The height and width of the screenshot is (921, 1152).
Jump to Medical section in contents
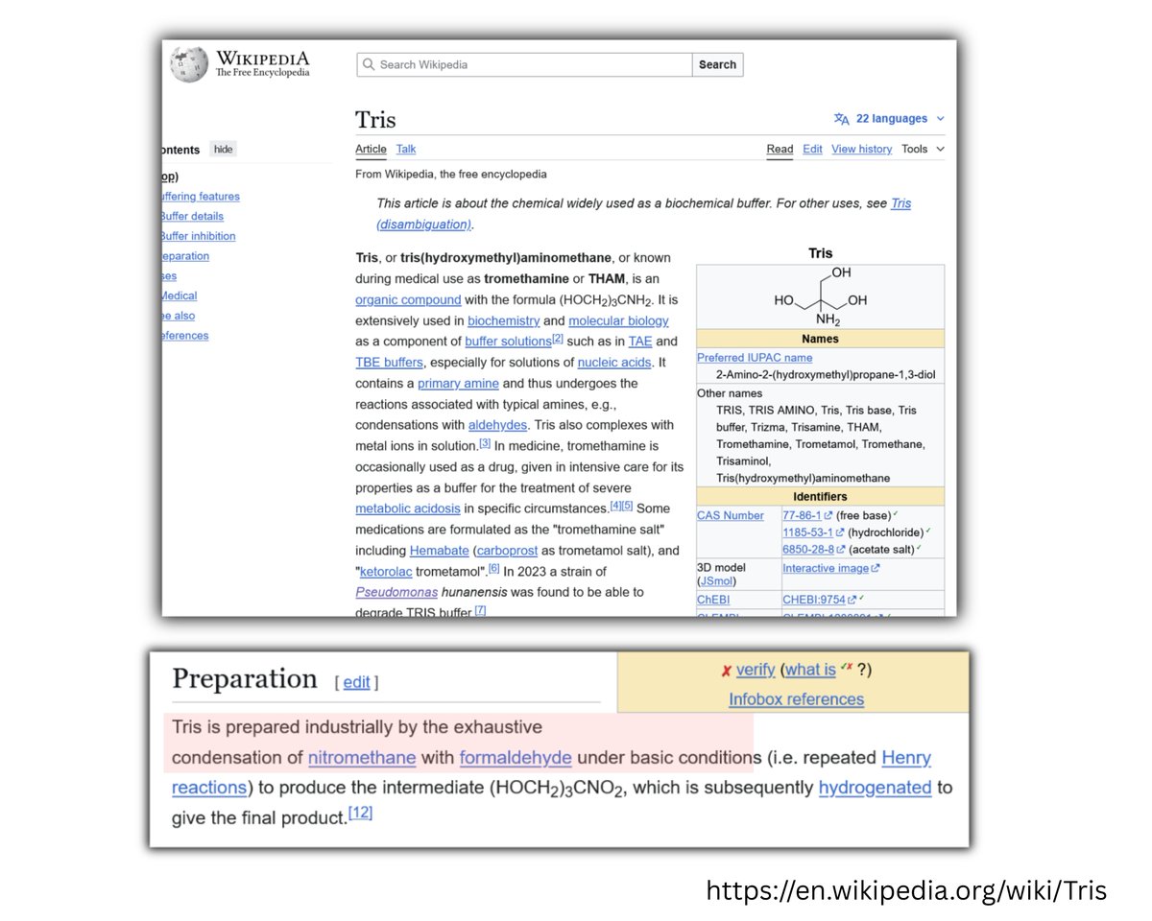[180, 295]
